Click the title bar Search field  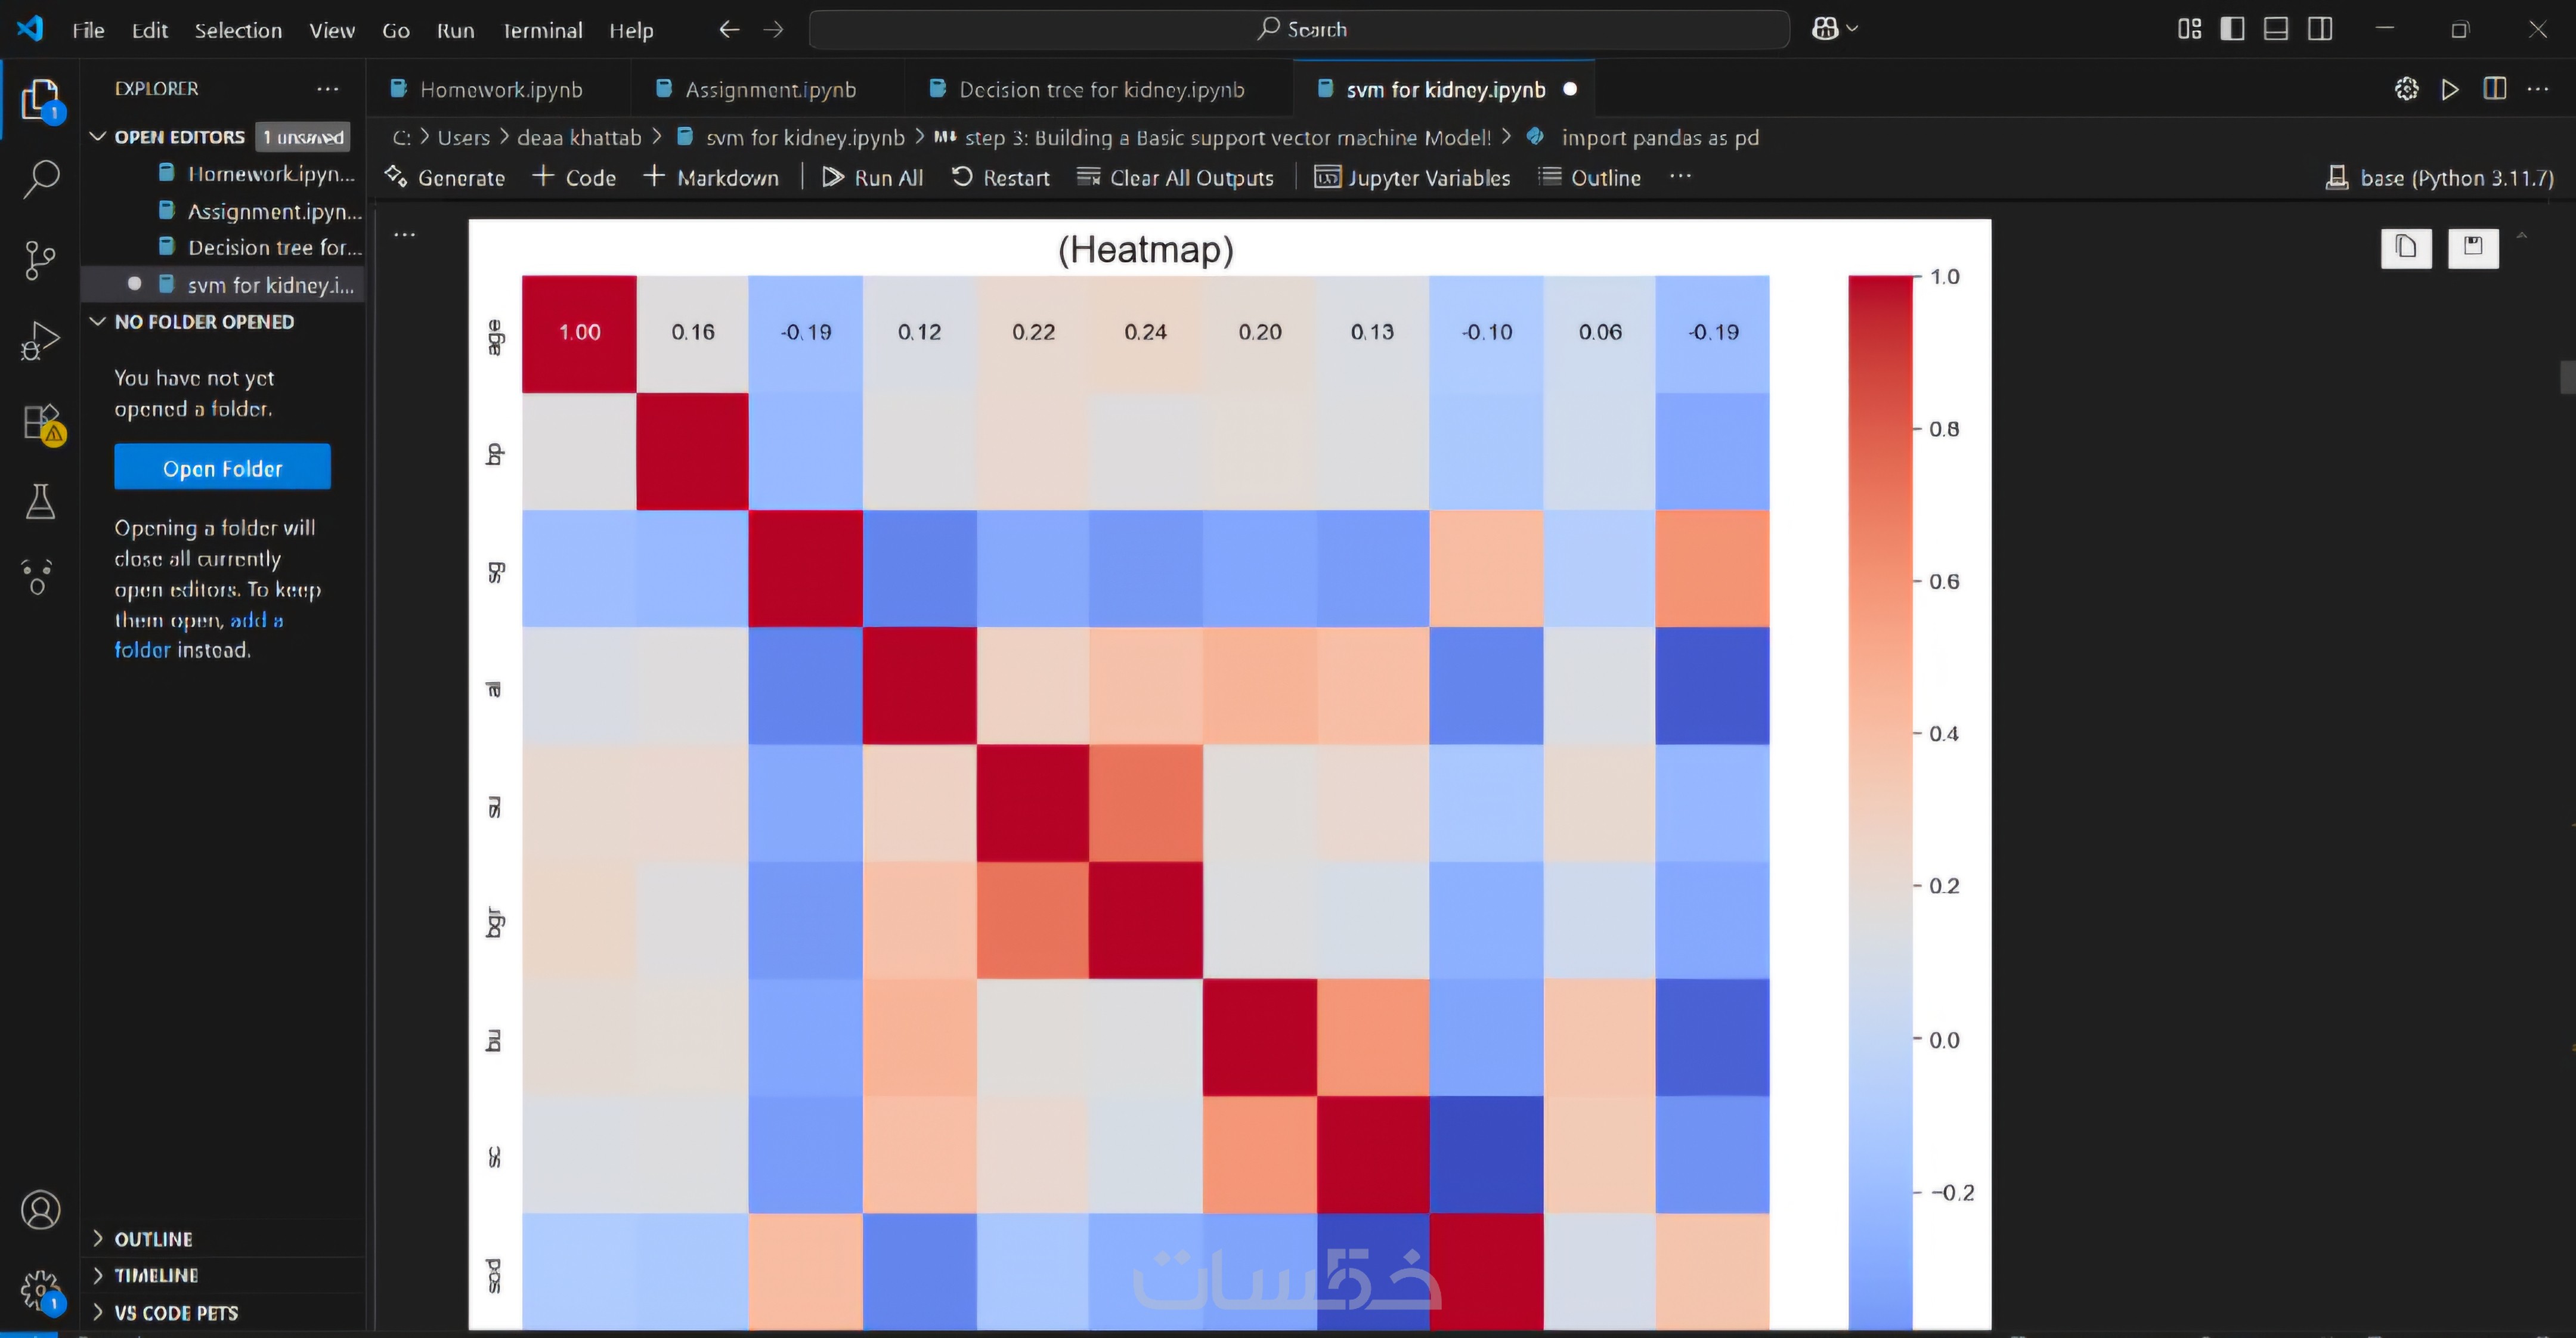(x=1299, y=29)
